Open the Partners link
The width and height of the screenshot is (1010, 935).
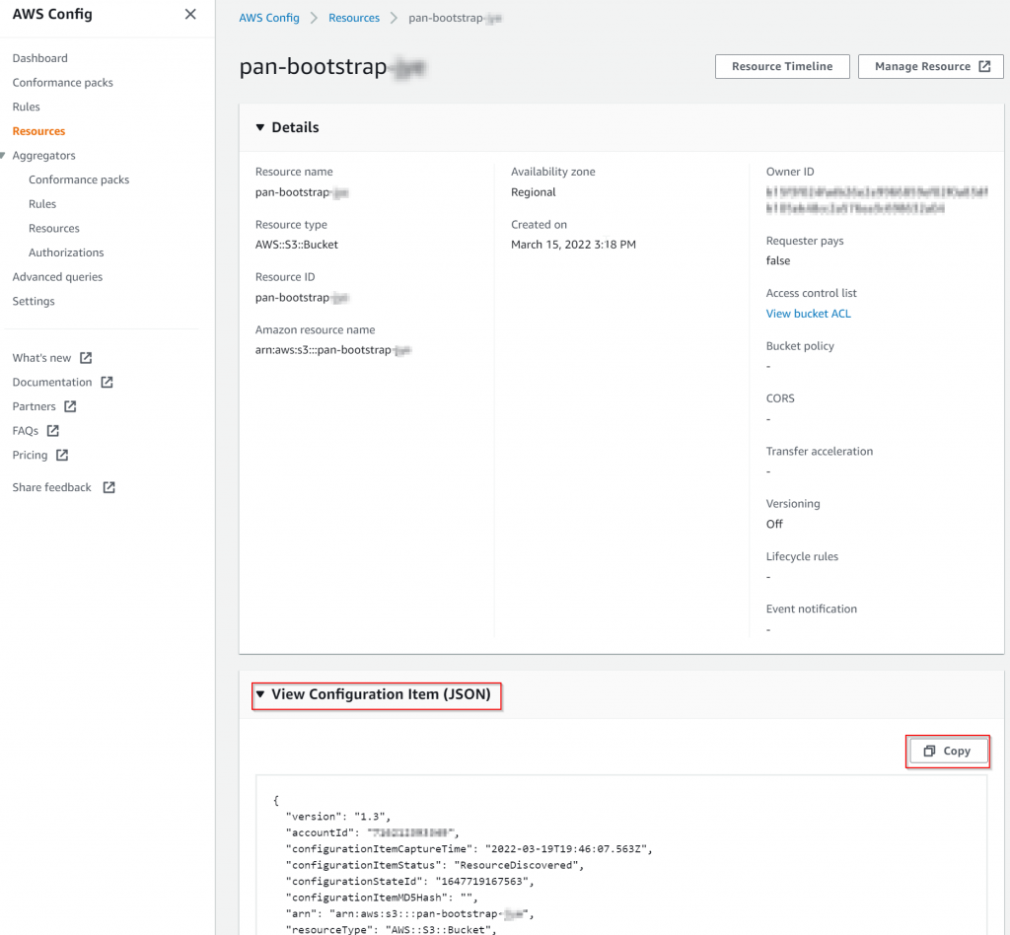pyautogui.click(x=35, y=406)
